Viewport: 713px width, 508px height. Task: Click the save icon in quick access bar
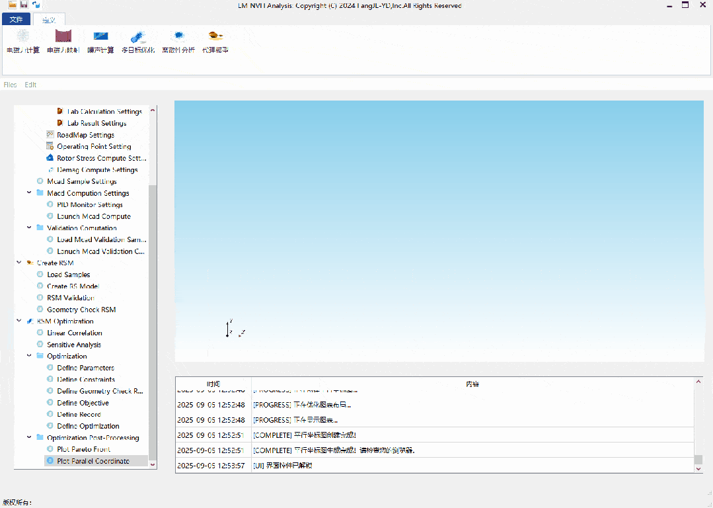coord(24,5)
